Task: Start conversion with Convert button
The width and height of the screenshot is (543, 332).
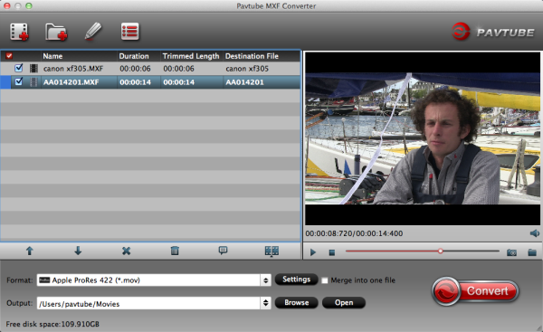Action: tap(475, 290)
